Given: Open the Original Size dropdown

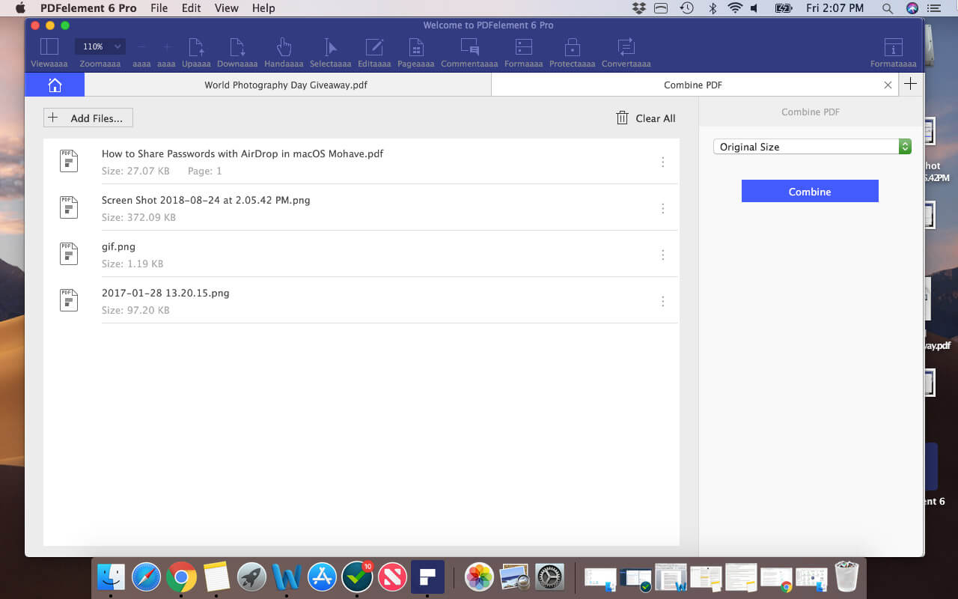Looking at the screenshot, I should tap(812, 147).
